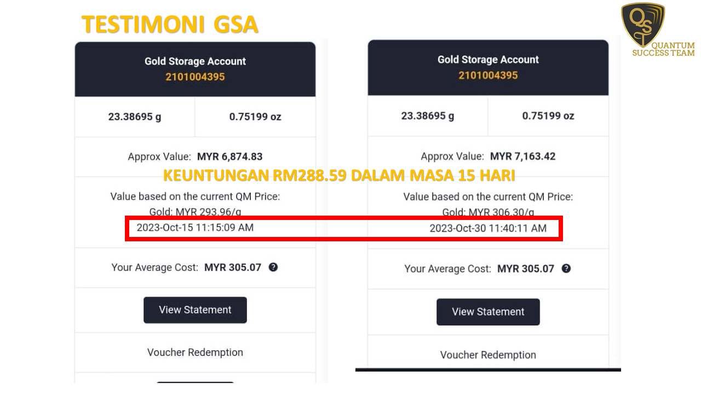
Task: Select Voucher Redemption under the Oct-30 card
Action: [x=488, y=355]
